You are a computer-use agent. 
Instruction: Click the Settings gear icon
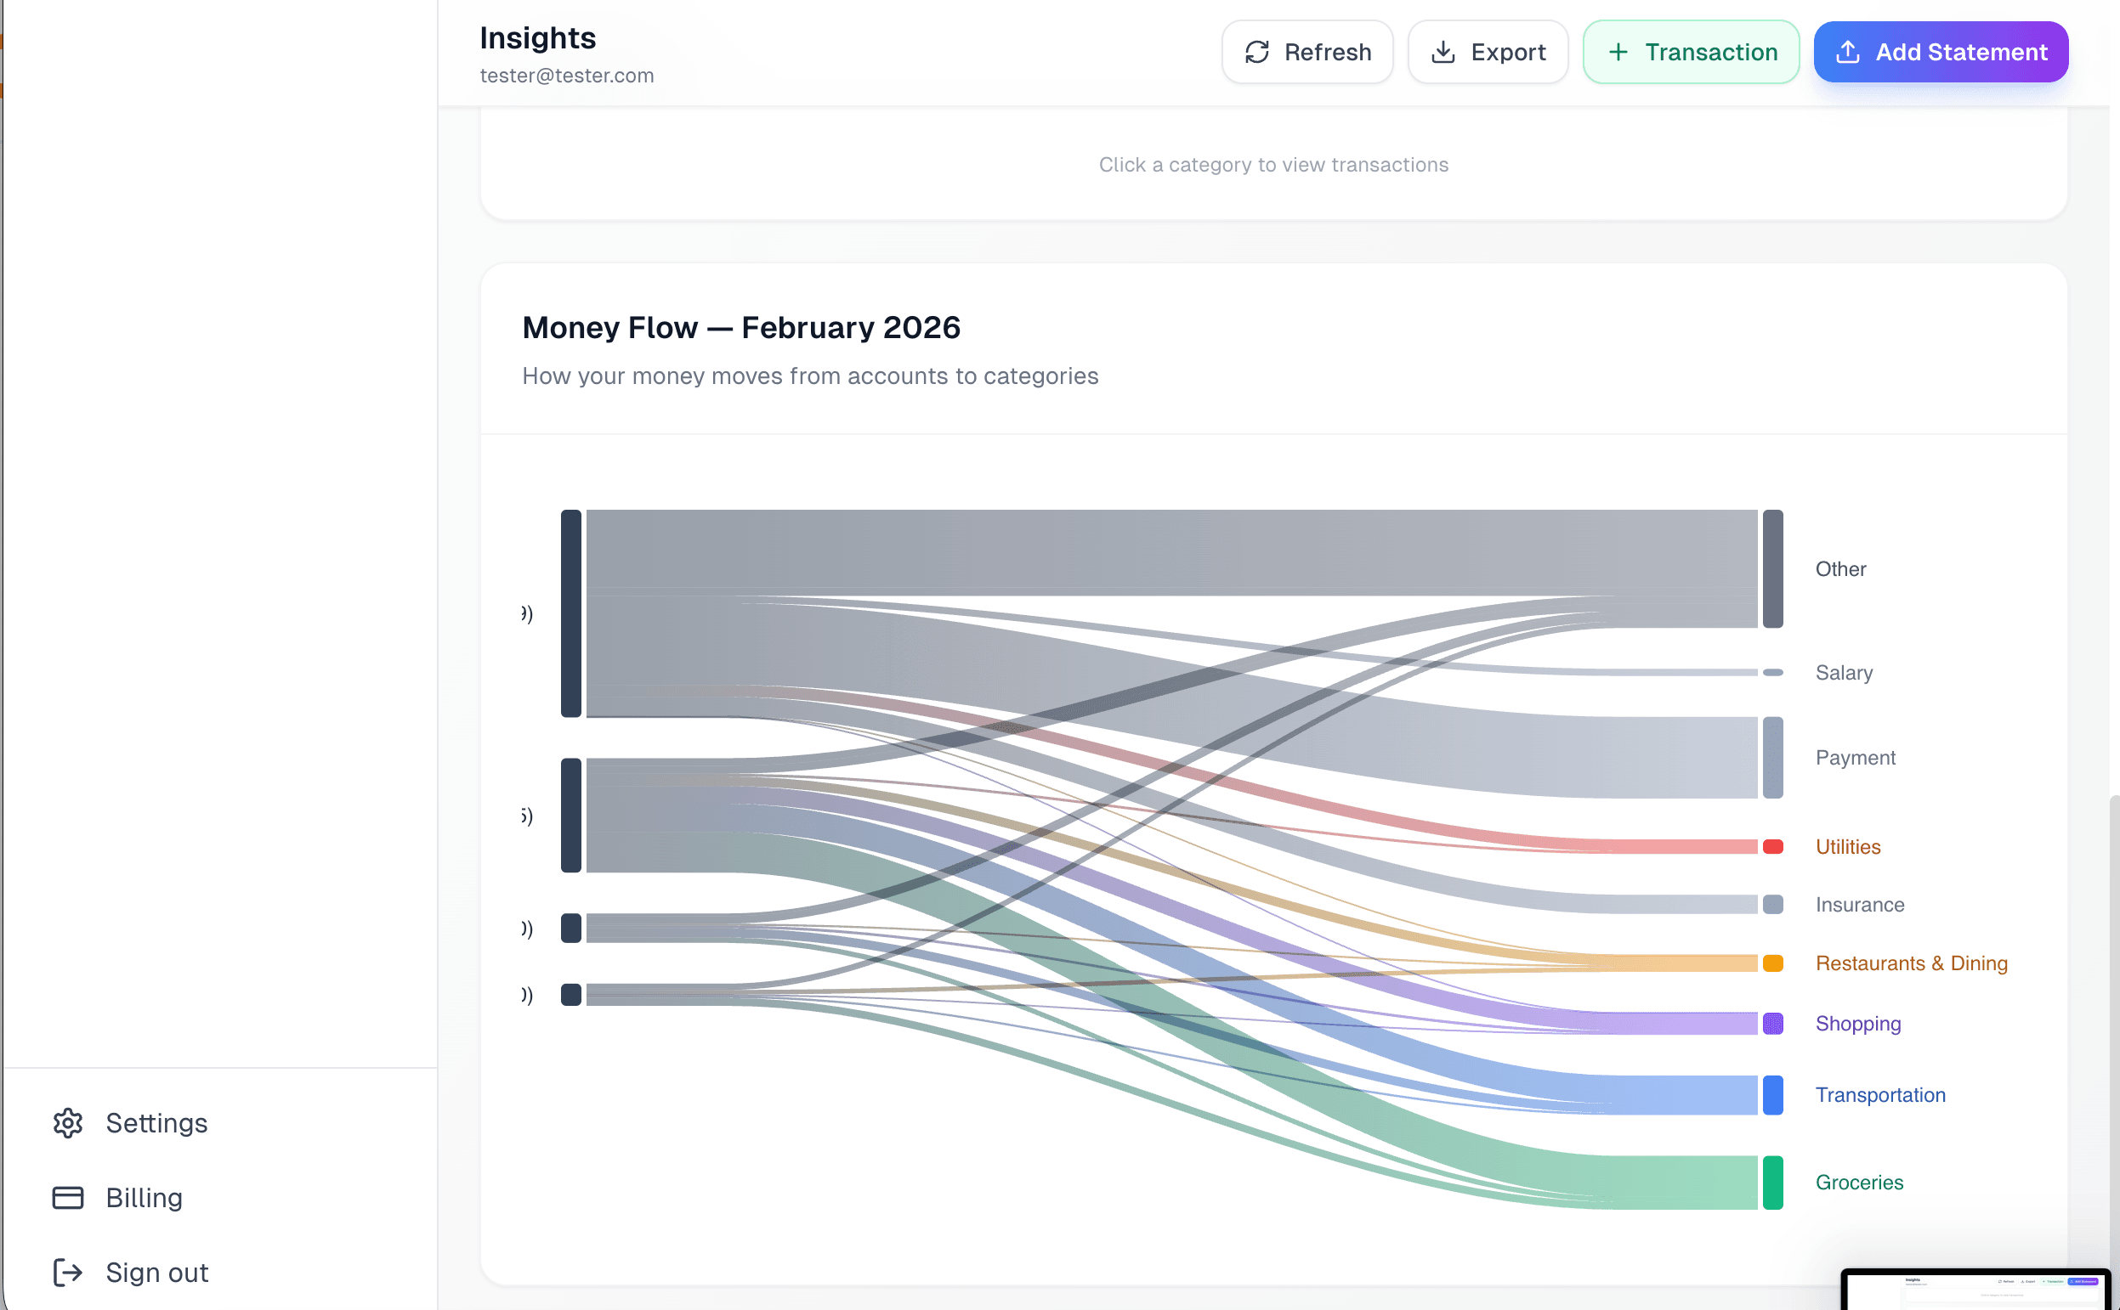(68, 1123)
